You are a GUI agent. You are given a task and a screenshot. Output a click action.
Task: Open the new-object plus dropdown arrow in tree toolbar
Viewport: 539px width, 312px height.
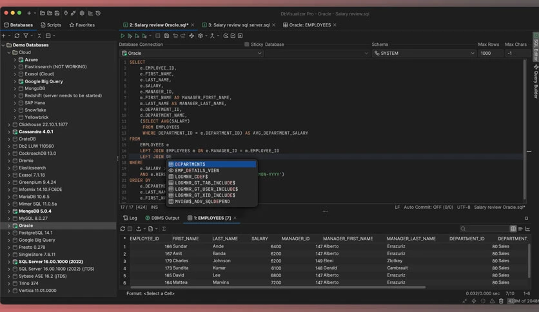pos(9,35)
